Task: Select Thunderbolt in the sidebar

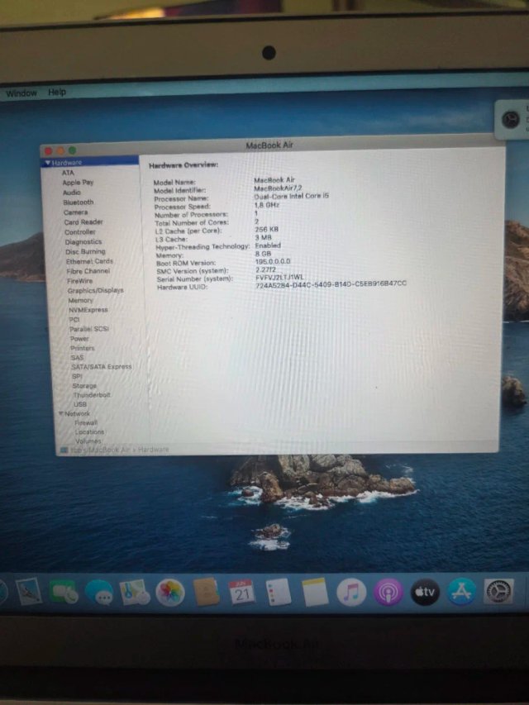Action: [92, 395]
